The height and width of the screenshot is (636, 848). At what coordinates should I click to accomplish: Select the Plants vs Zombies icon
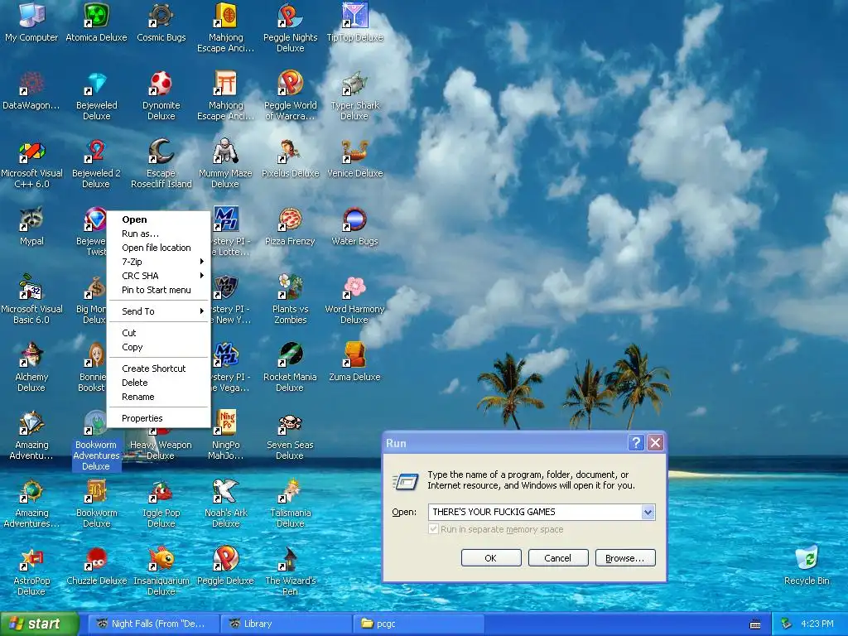coord(291,287)
